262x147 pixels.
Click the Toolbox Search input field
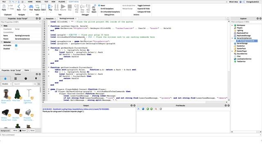[x=23, y=84]
